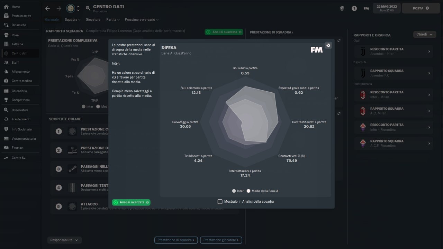The width and height of the screenshot is (443, 249).
Task: Click the globe icon in top bar
Action: pos(342,8)
